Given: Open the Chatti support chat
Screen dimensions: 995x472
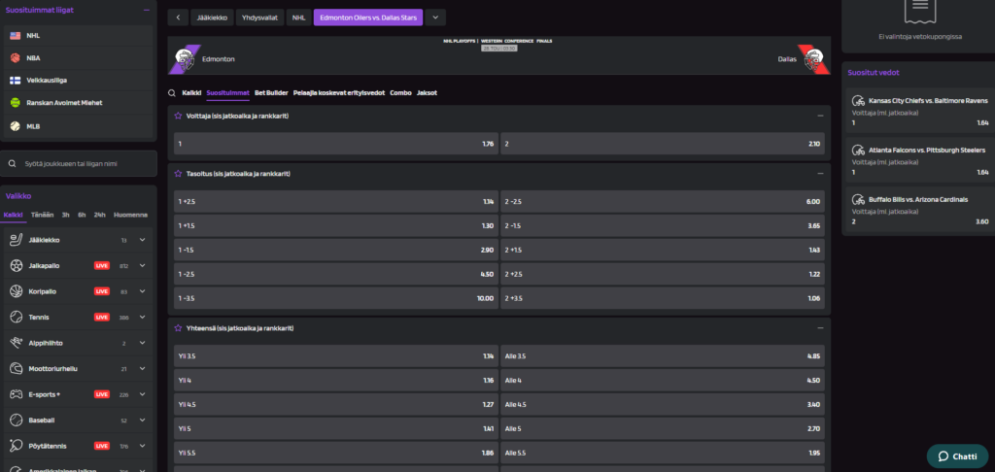Looking at the screenshot, I should coord(957,456).
